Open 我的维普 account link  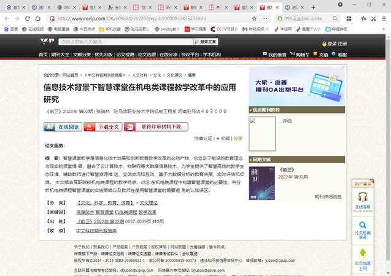pos(277,55)
